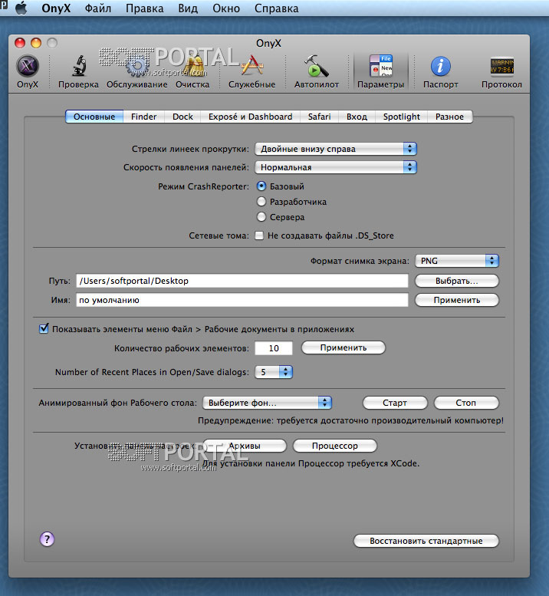This screenshot has height=596, width=549.
Task: Switch to Разное tab
Action: click(x=450, y=117)
